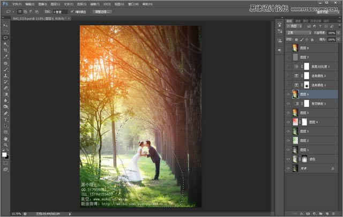Choose Subtract from selection mode
Image resolution: width=343 pixels, height=217 pixels.
[31, 12]
